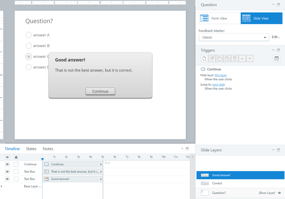Create a new trigger
The image size is (285, 199).
click(204, 59)
